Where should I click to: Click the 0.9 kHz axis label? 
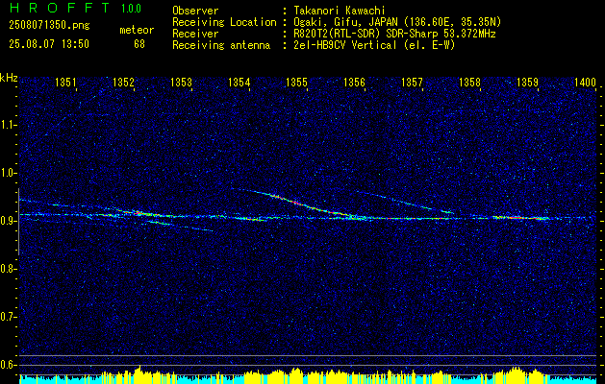(8, 221)
